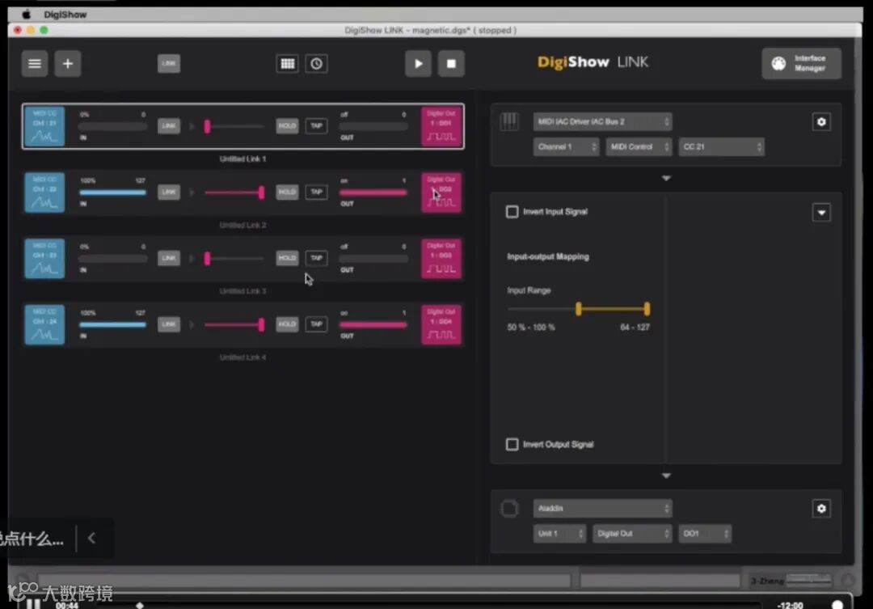
Task: Open MIDI input settings gear
Action: click(x=821, y=122)
